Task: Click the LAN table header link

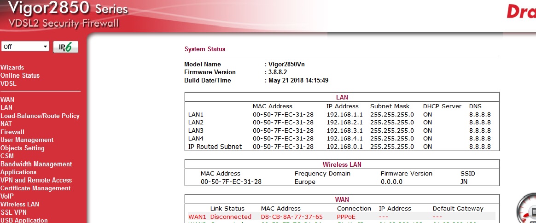Action: click(342, 97)
